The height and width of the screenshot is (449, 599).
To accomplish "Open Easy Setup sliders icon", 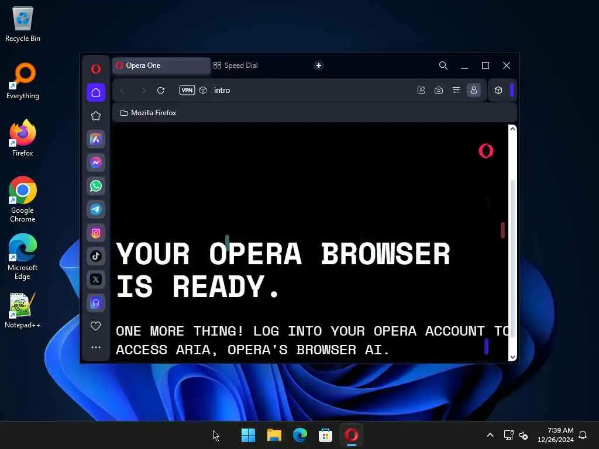I will coord(456,90).
